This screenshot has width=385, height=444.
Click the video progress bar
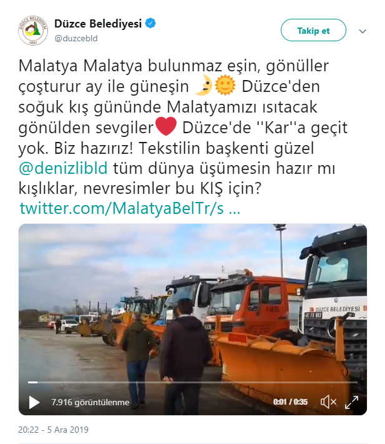(193, 382)
